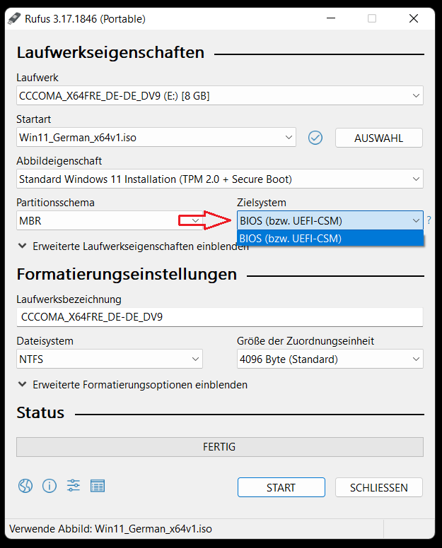Click the Formatierungseinstellungen heading

[x=127, y=274]
